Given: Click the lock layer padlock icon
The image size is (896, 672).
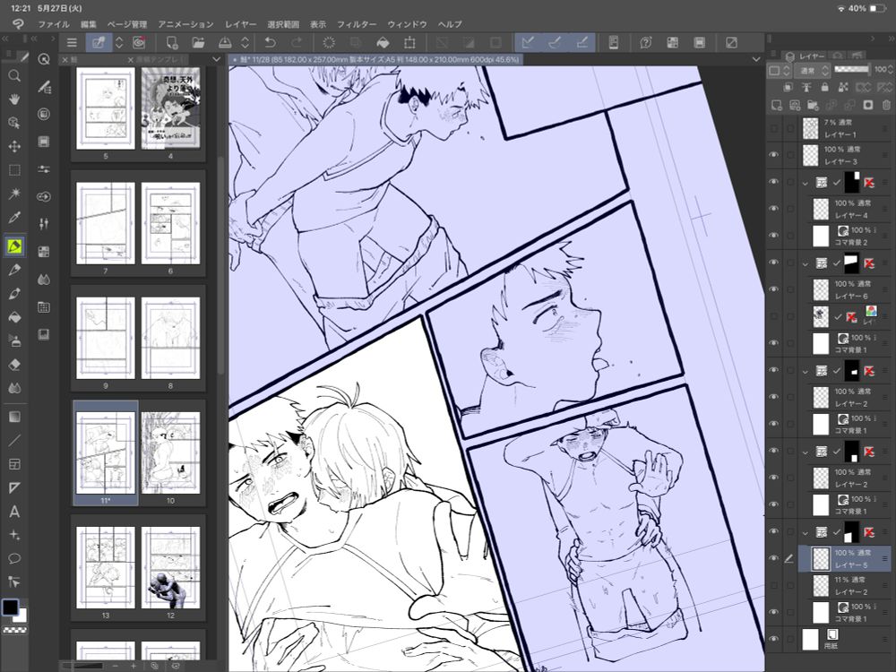Looking at the screenshot, I should pyautogui.click(x=824, y=88).
